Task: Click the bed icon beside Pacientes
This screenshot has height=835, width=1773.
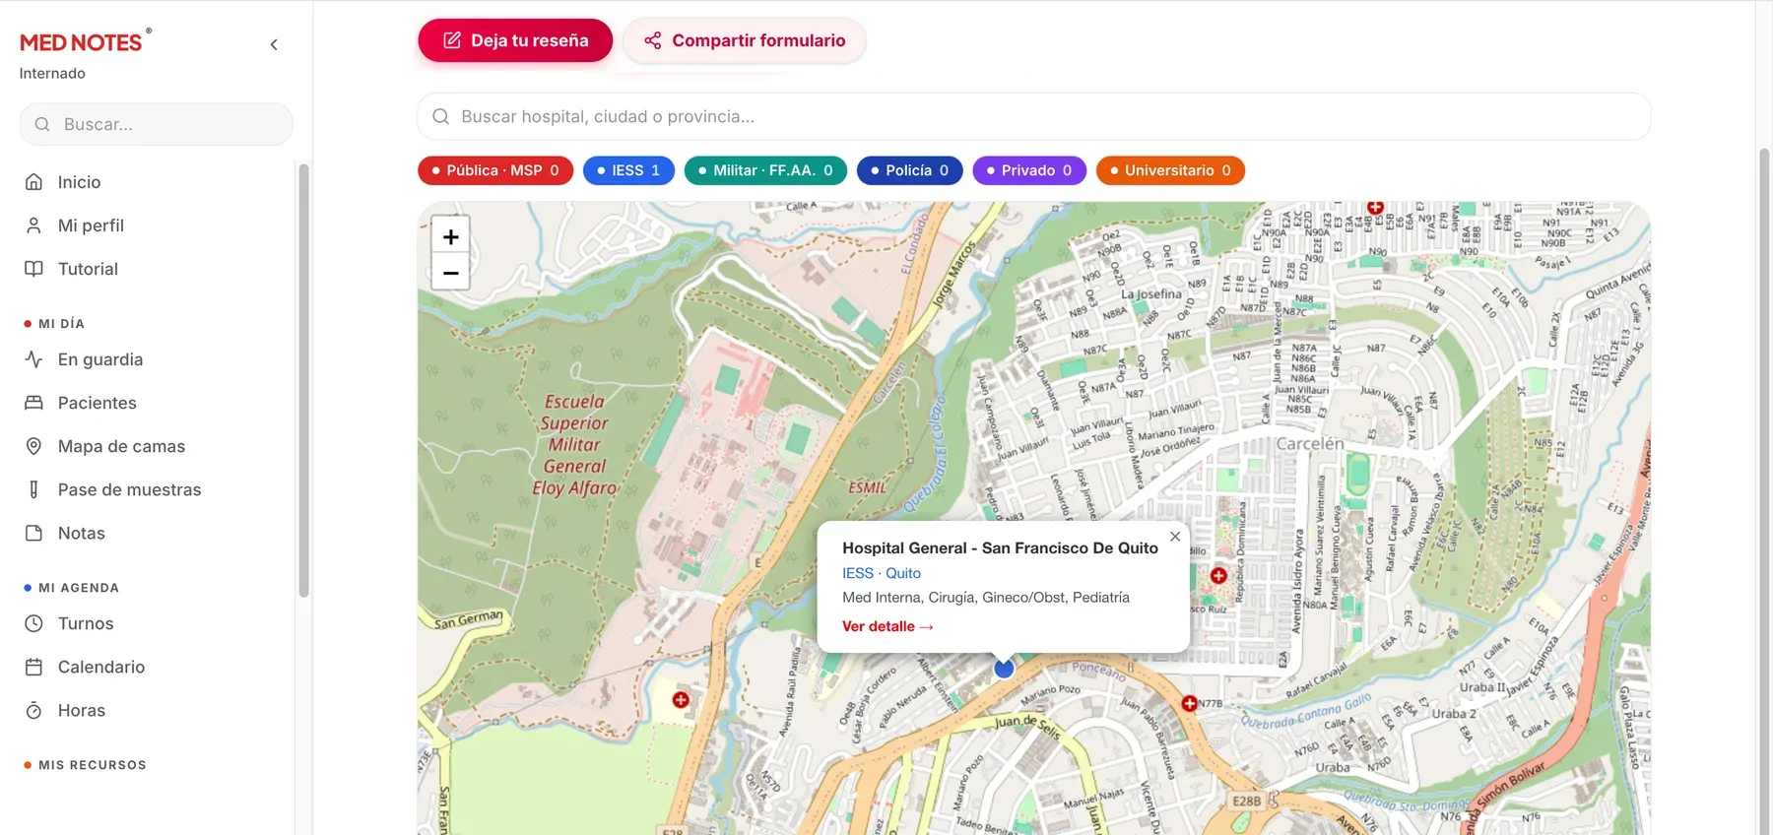Action: click(x=33, y=403)
